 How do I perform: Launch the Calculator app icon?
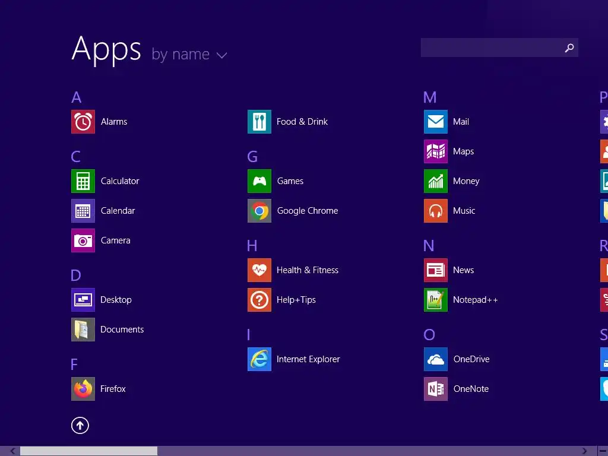tap(83, 181)
